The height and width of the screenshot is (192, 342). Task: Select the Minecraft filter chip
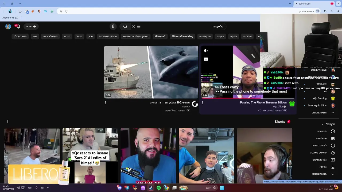[160, 36]
